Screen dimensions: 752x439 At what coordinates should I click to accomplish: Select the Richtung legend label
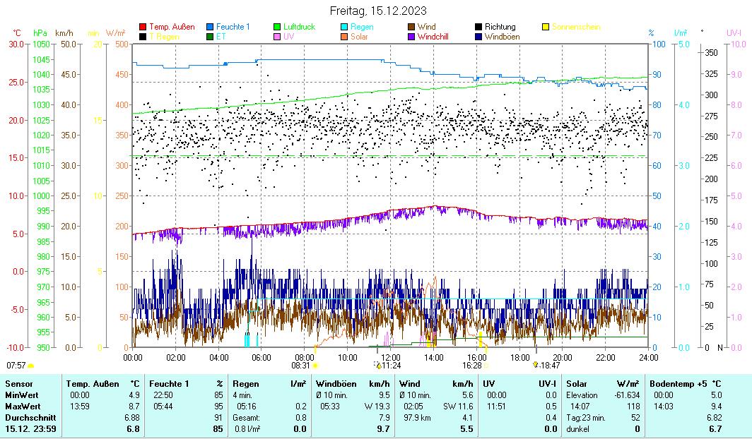(x=500, y=28)
